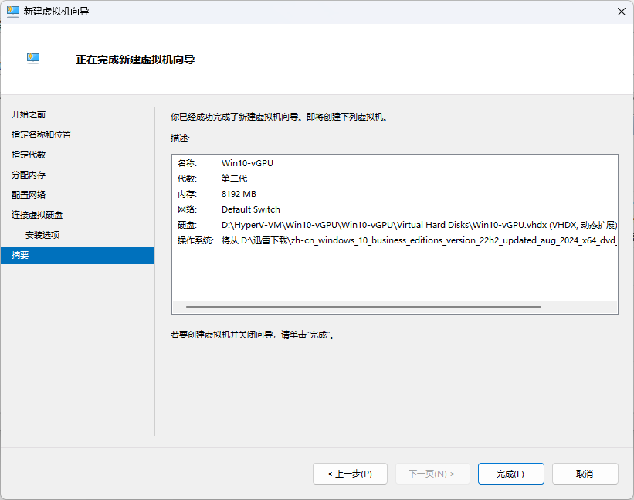
Task: Click the description box horizontal scrollbar
Action: click(x=363, y=307)
